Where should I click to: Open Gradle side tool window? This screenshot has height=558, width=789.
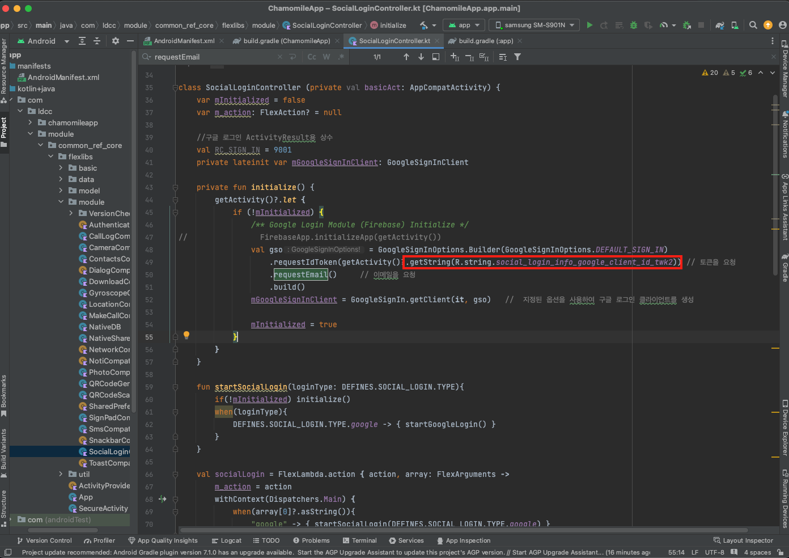(784, 269)
